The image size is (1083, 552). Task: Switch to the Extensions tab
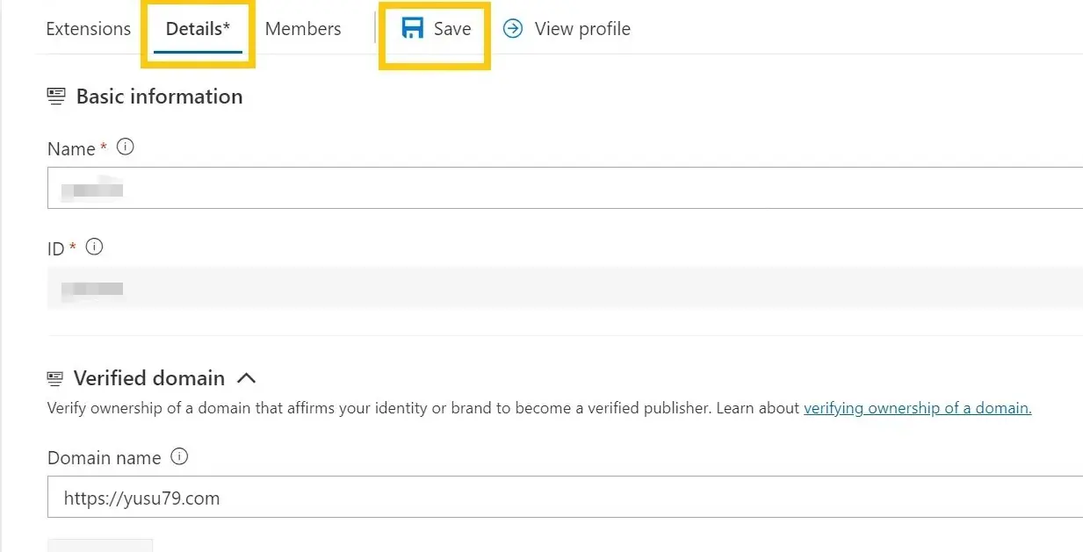pyautogui.click(x=88, y=29)
